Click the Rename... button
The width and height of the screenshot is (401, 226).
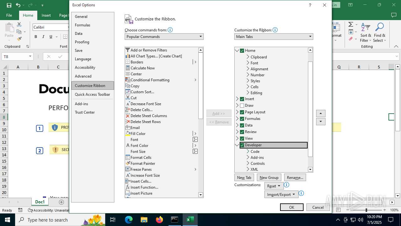(295, 177)
